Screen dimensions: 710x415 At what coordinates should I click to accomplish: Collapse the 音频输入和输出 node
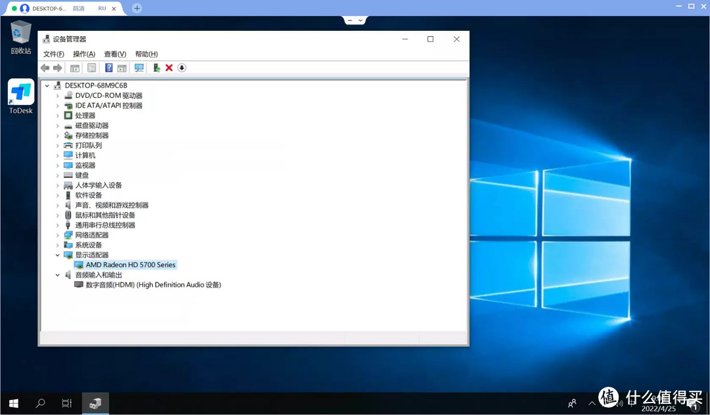pyautogui.click(x=57, y=275)
